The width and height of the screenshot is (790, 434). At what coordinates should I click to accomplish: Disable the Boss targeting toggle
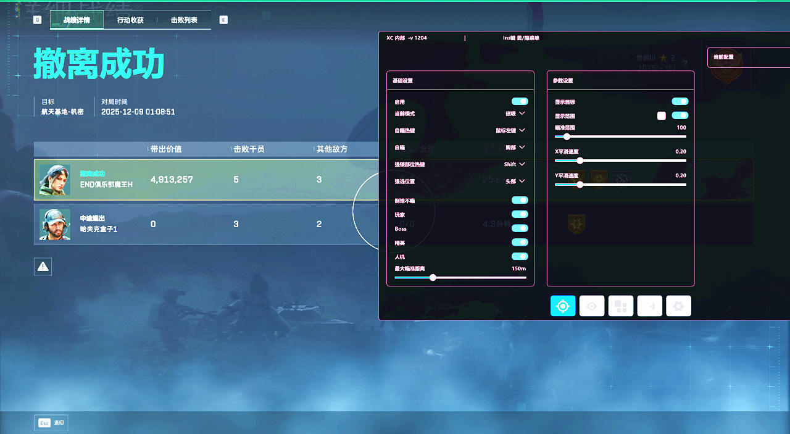(519, 228)
